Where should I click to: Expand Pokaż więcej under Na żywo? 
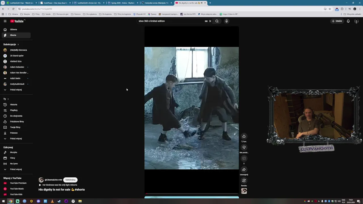pos(16,169)
